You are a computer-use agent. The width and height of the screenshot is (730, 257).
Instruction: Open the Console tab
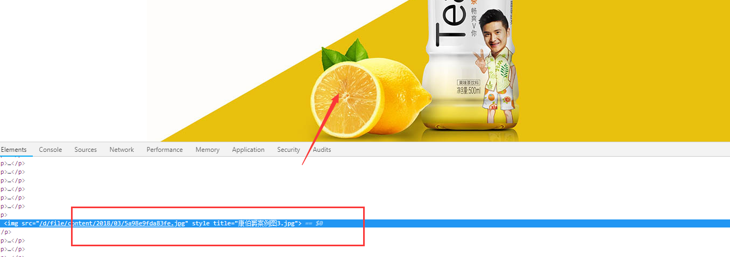click(x=50, y=150)
